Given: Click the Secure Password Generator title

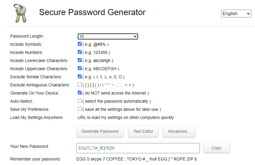Looking at the screenshot, I should [x=92, y=12].
